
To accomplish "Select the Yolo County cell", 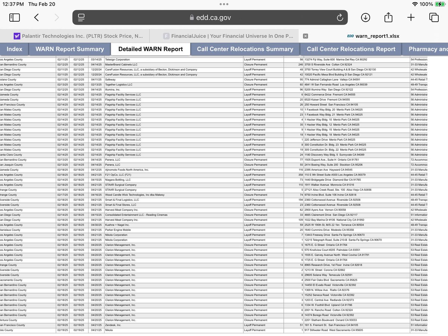I will tap(28, 330).
